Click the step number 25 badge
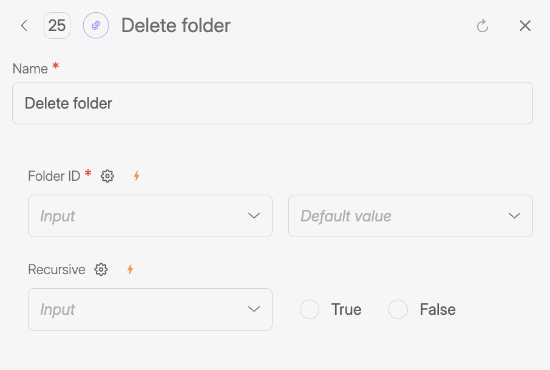The width and height of the screenshot is (550, 370). click(57, 25)
